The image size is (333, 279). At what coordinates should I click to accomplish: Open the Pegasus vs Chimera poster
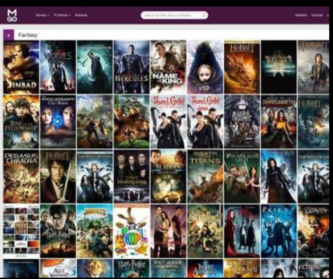[x=21, y=177]
